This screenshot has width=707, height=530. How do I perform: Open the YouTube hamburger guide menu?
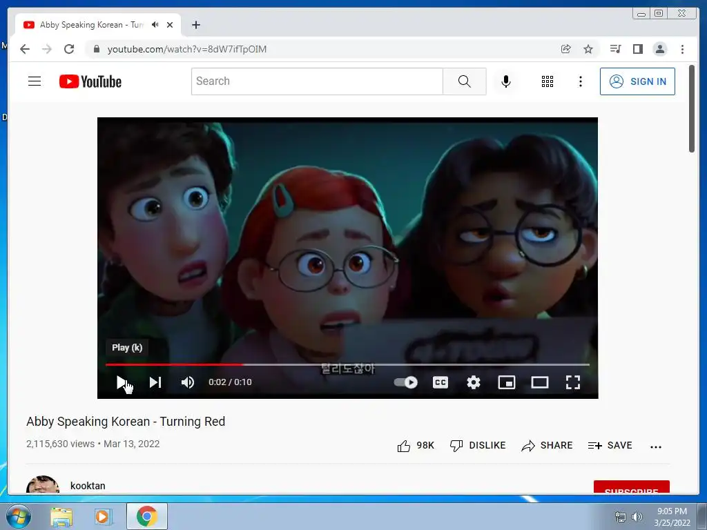(x=35, y=81)
